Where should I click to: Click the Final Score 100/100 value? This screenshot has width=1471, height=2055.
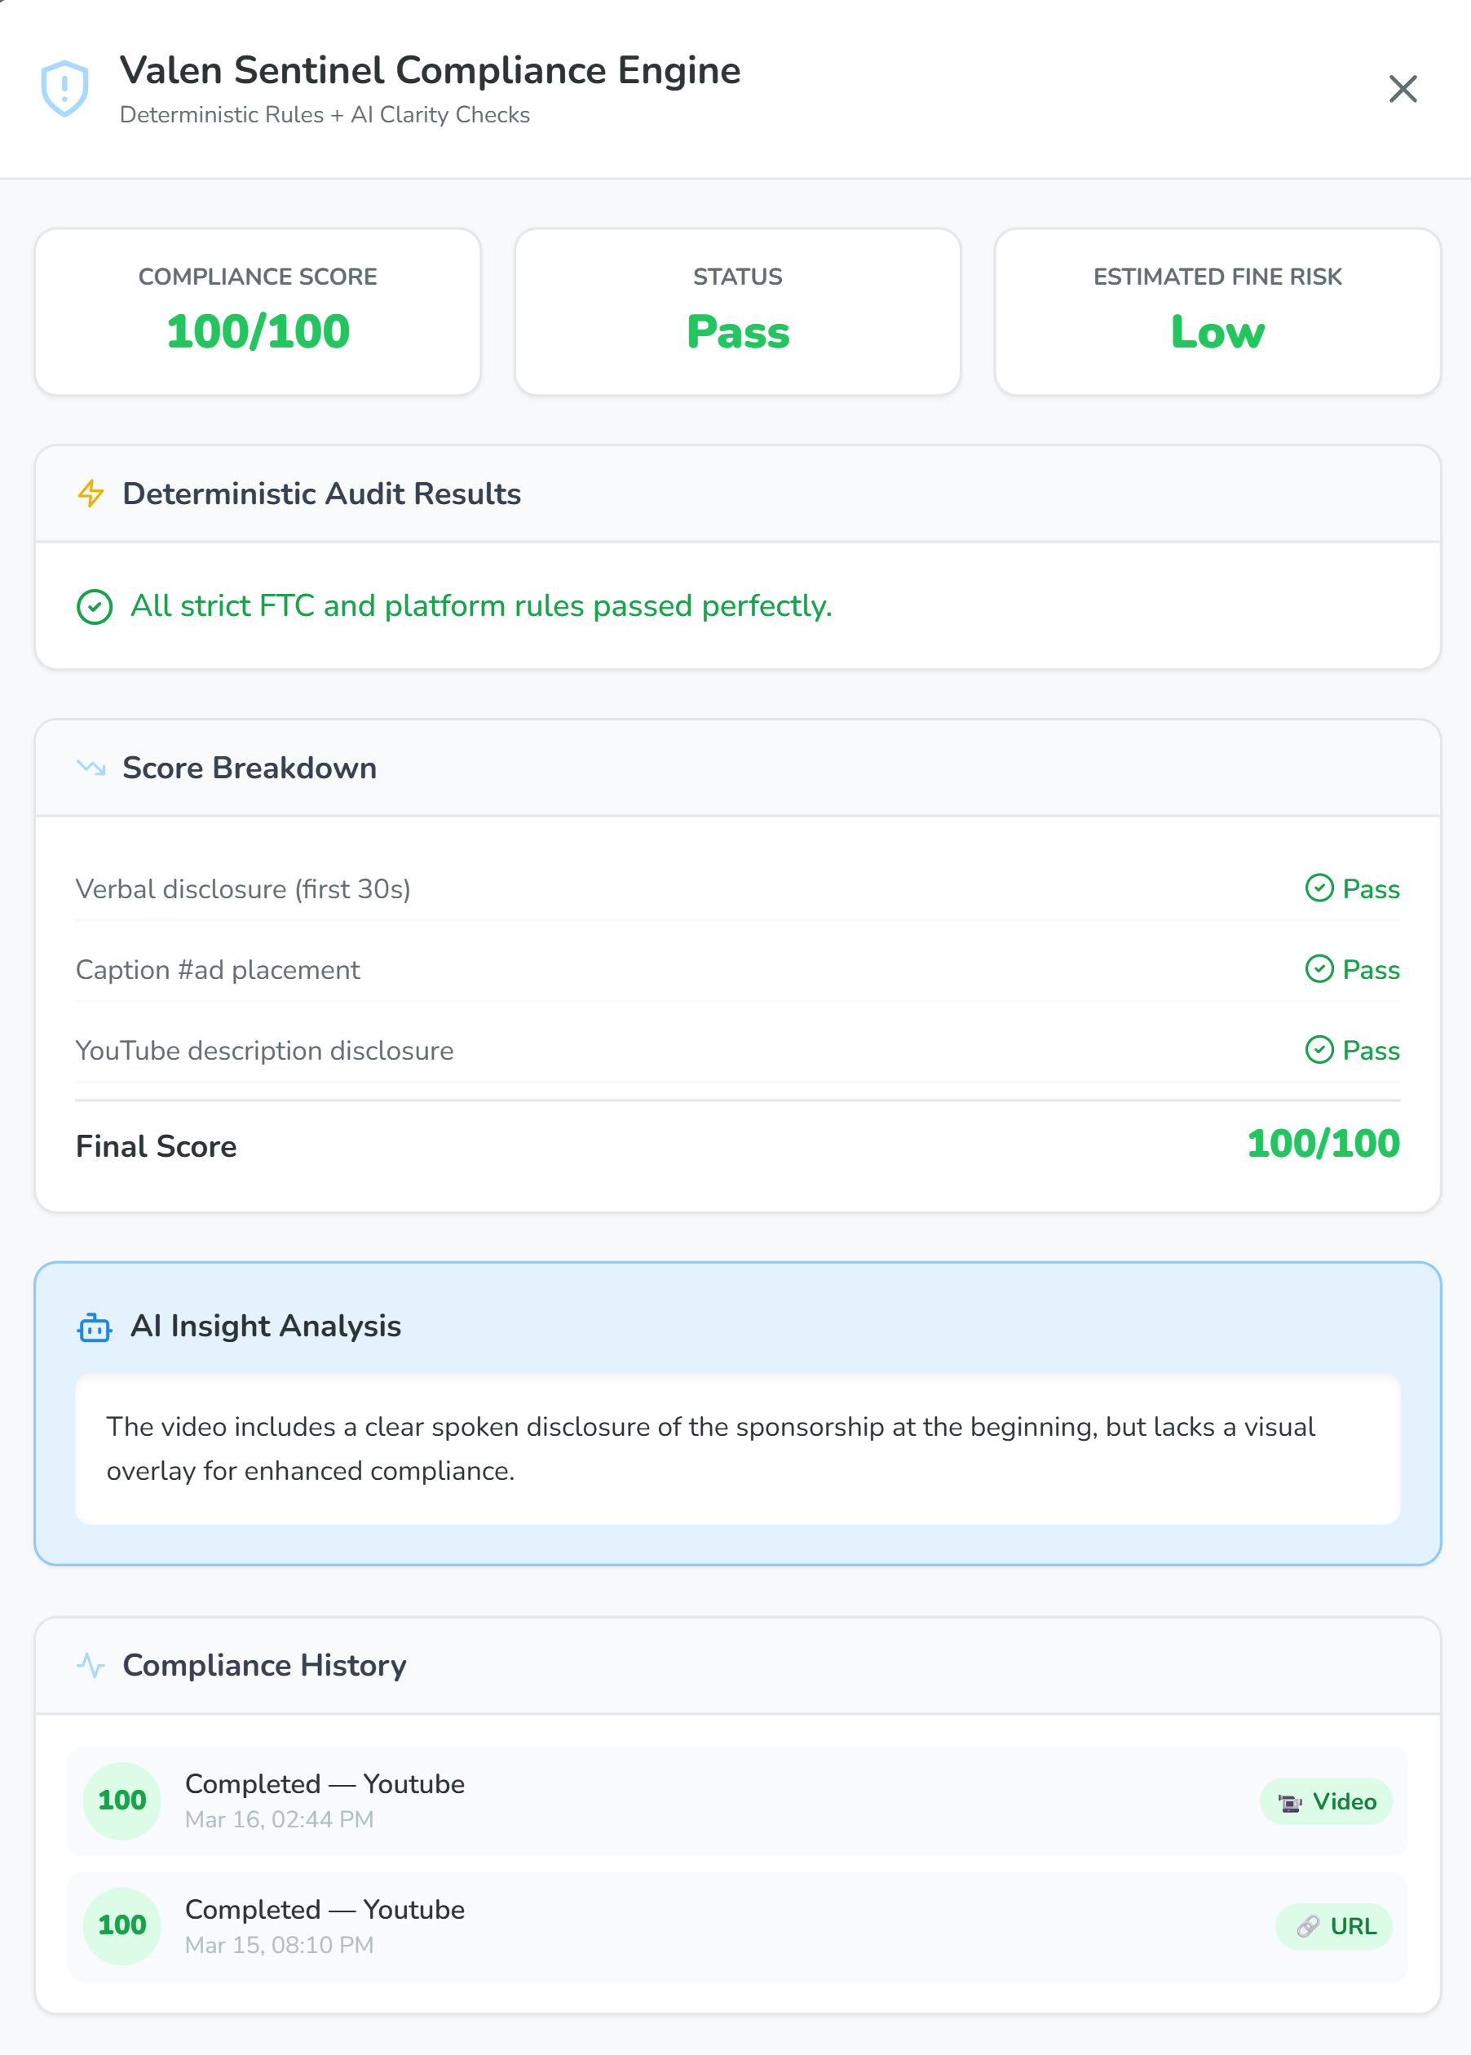pyautogui.click(x=1323, y=1144)
